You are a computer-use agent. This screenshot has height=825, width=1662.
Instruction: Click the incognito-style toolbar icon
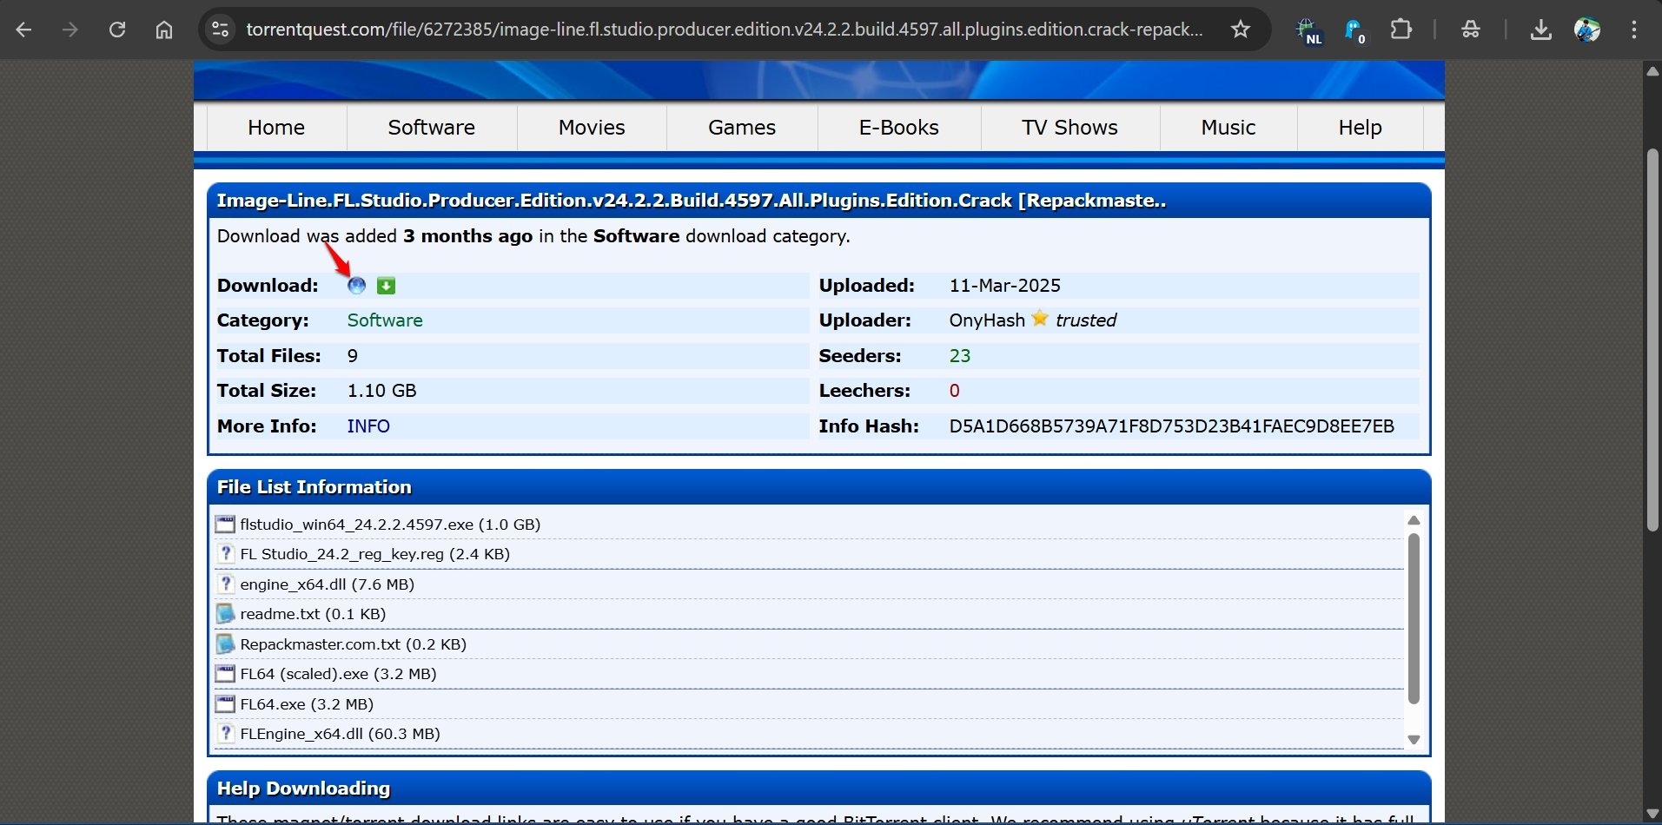click(1471, 30)
